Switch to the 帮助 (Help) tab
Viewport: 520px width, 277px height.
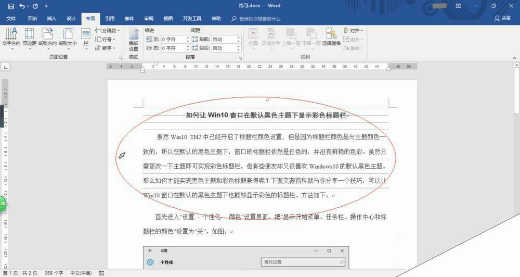click(216, 19)
